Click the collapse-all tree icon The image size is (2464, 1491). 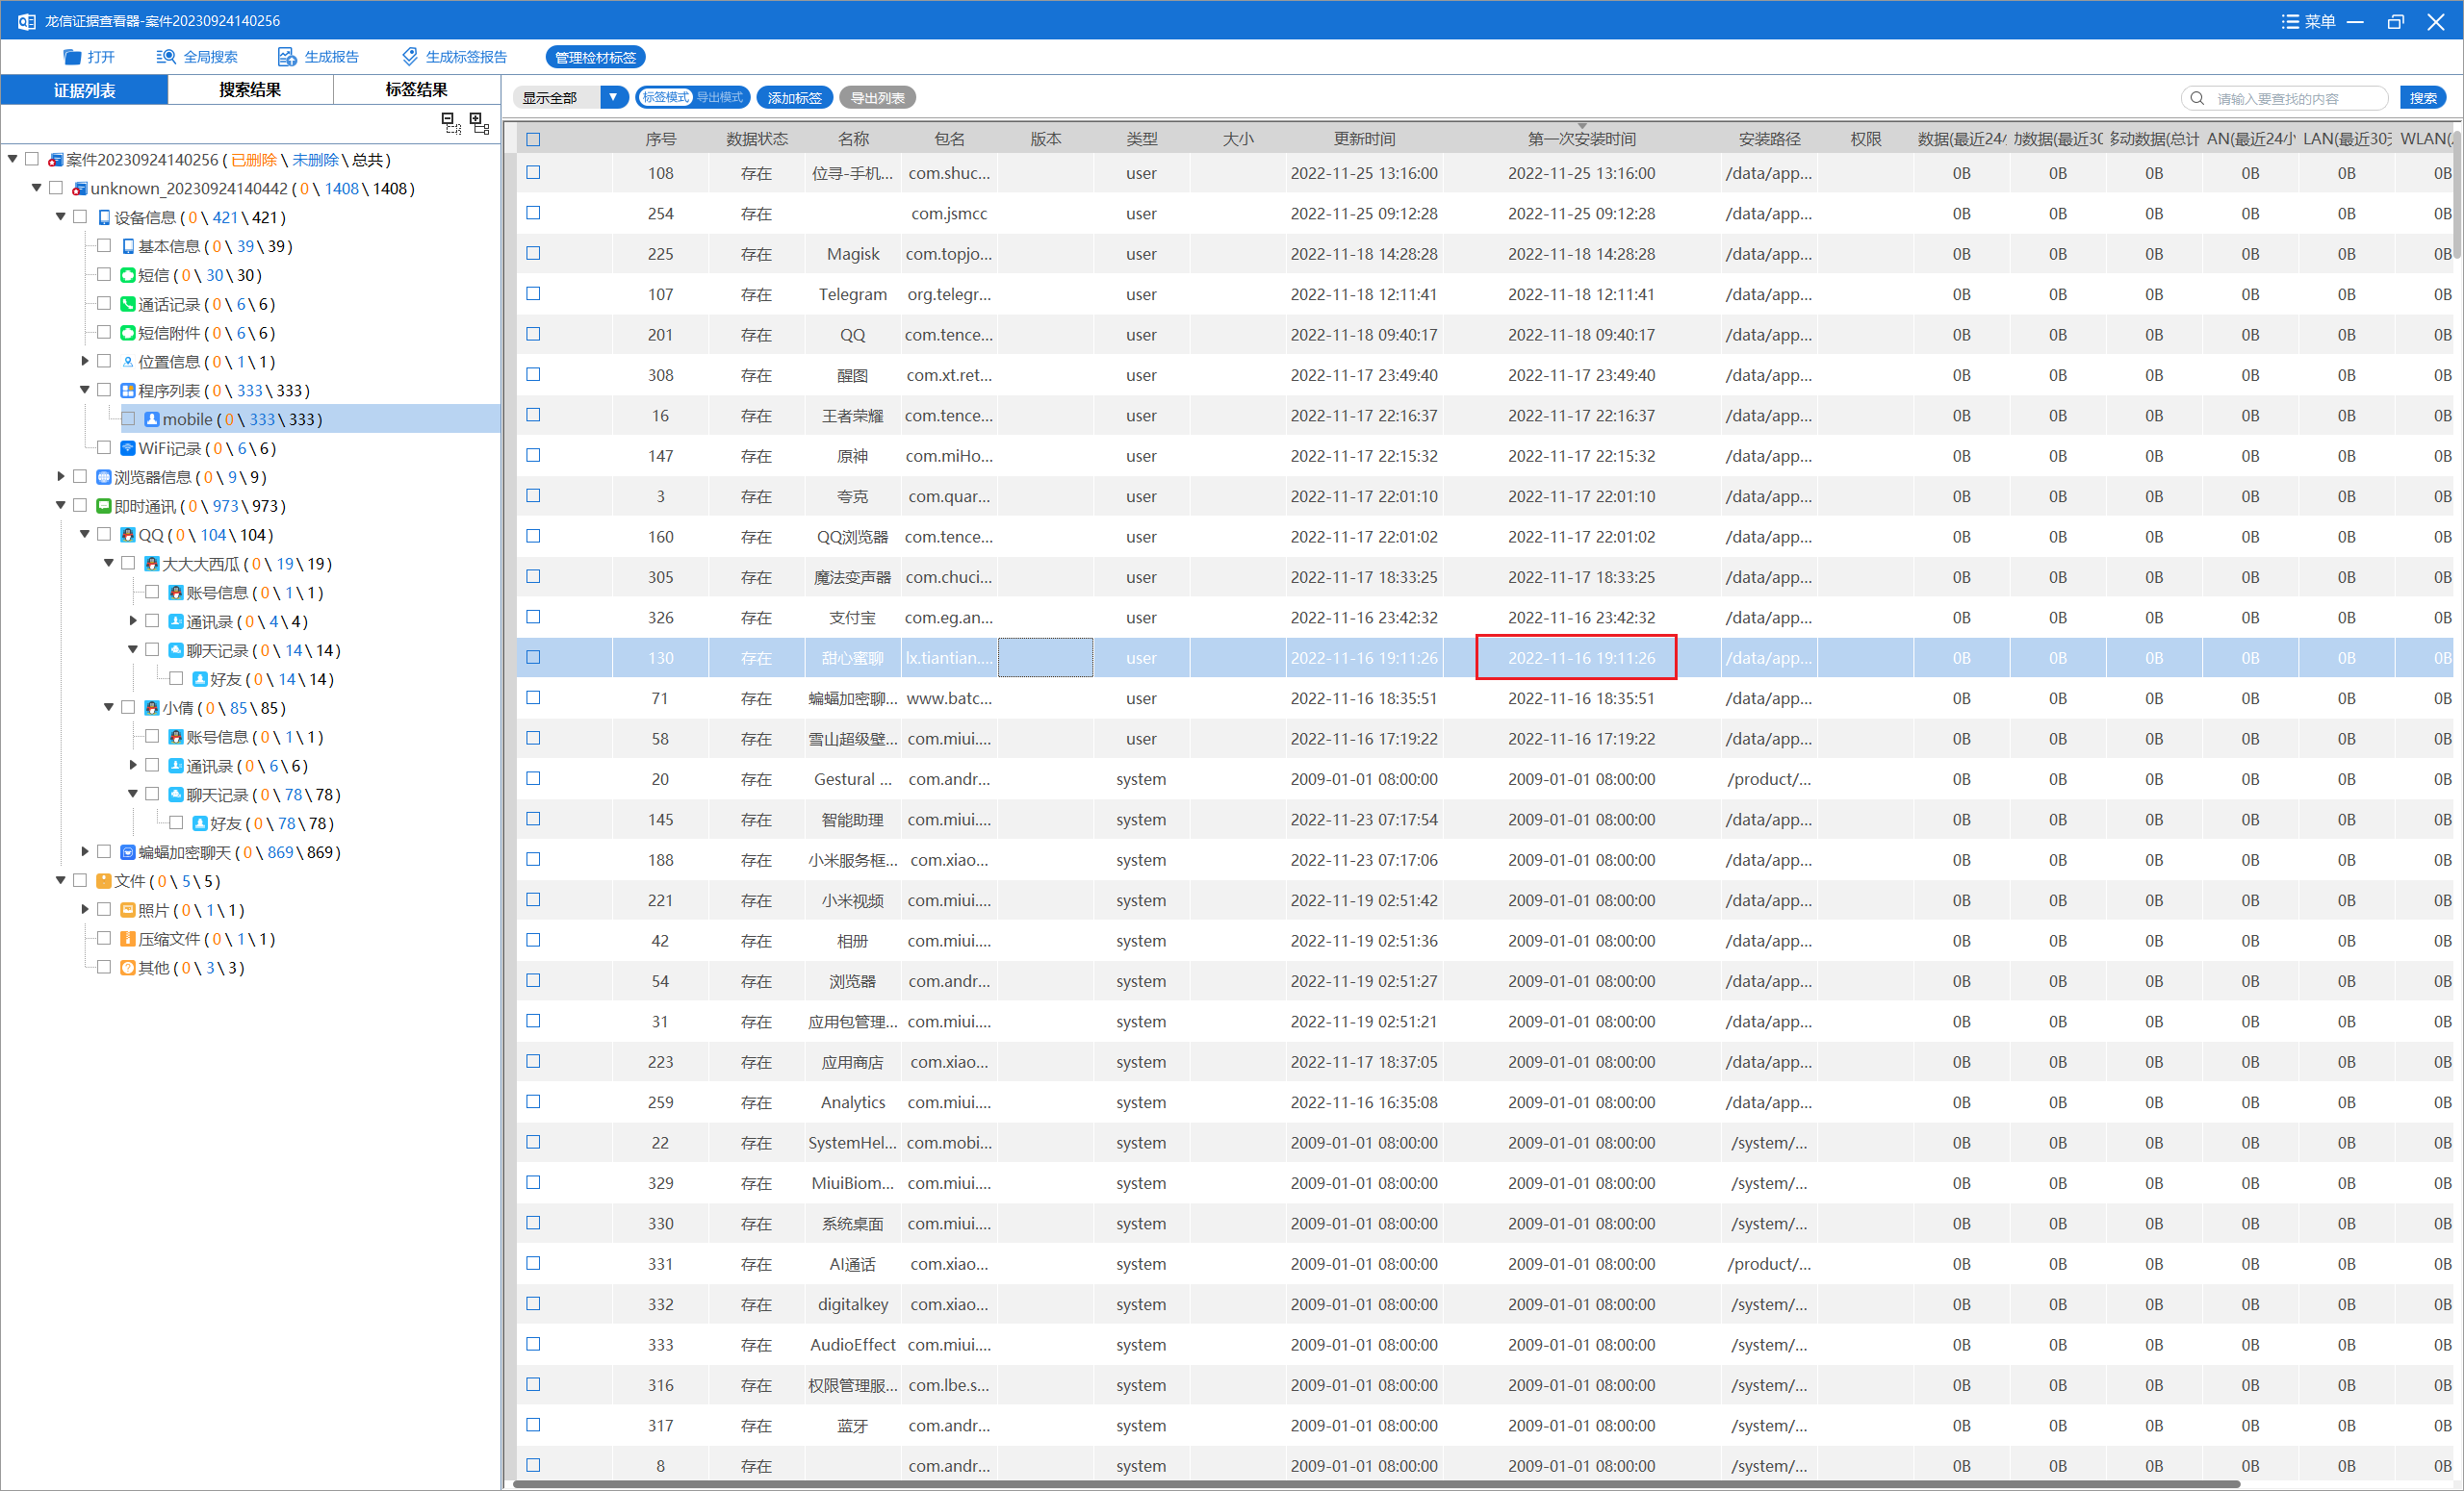pyautogui.click(x=451, y=123)
